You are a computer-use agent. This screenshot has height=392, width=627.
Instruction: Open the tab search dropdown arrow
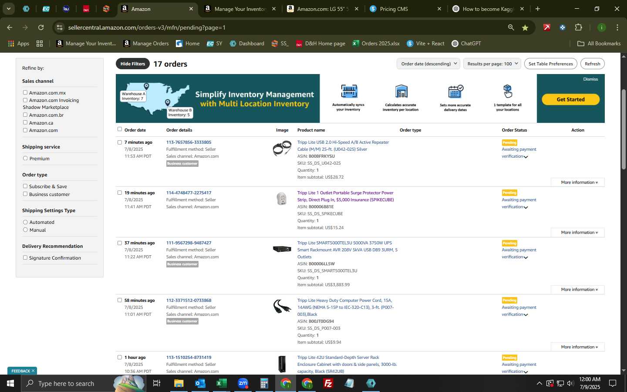pyautogui.click(x=9, y=9)
